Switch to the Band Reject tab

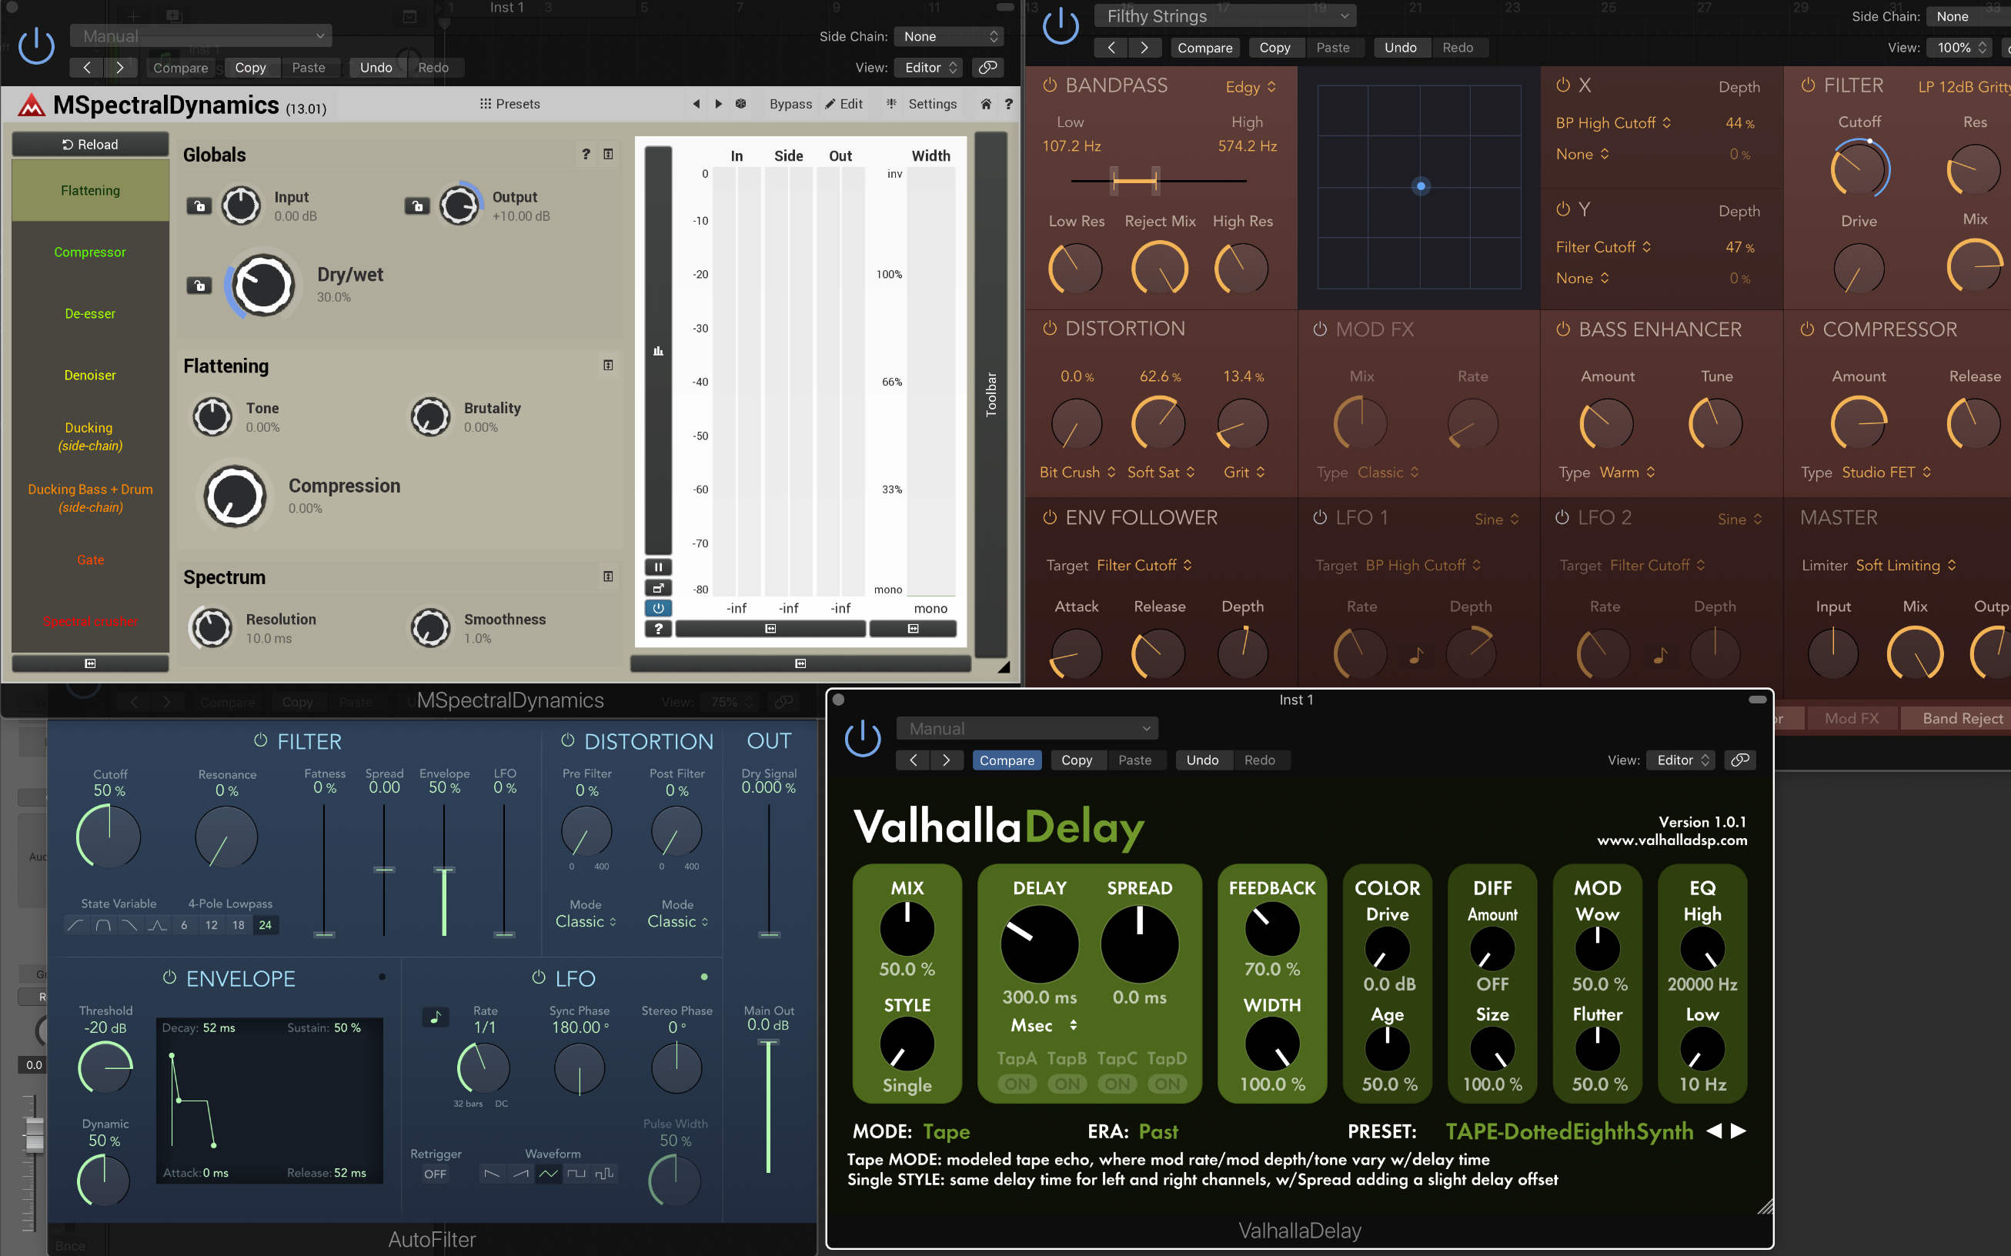point(1956,718)
